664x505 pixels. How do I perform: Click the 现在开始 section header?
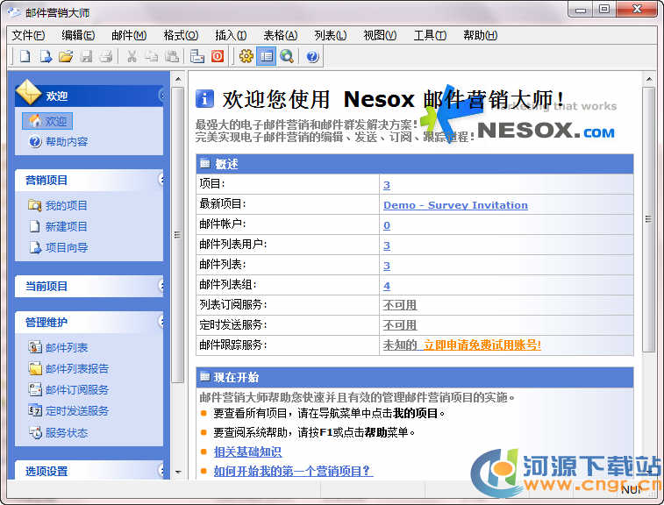(415, 377)
